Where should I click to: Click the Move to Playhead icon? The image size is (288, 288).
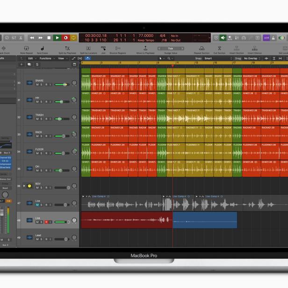click(145, 48)
